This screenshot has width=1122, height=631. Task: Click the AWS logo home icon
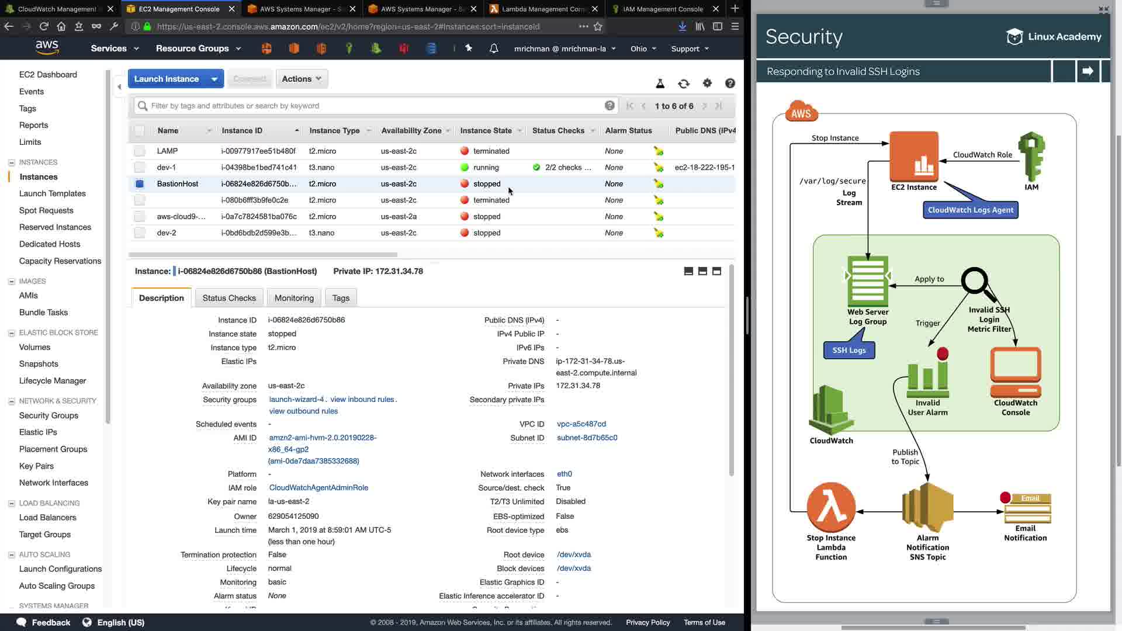[x=47, y=47]
